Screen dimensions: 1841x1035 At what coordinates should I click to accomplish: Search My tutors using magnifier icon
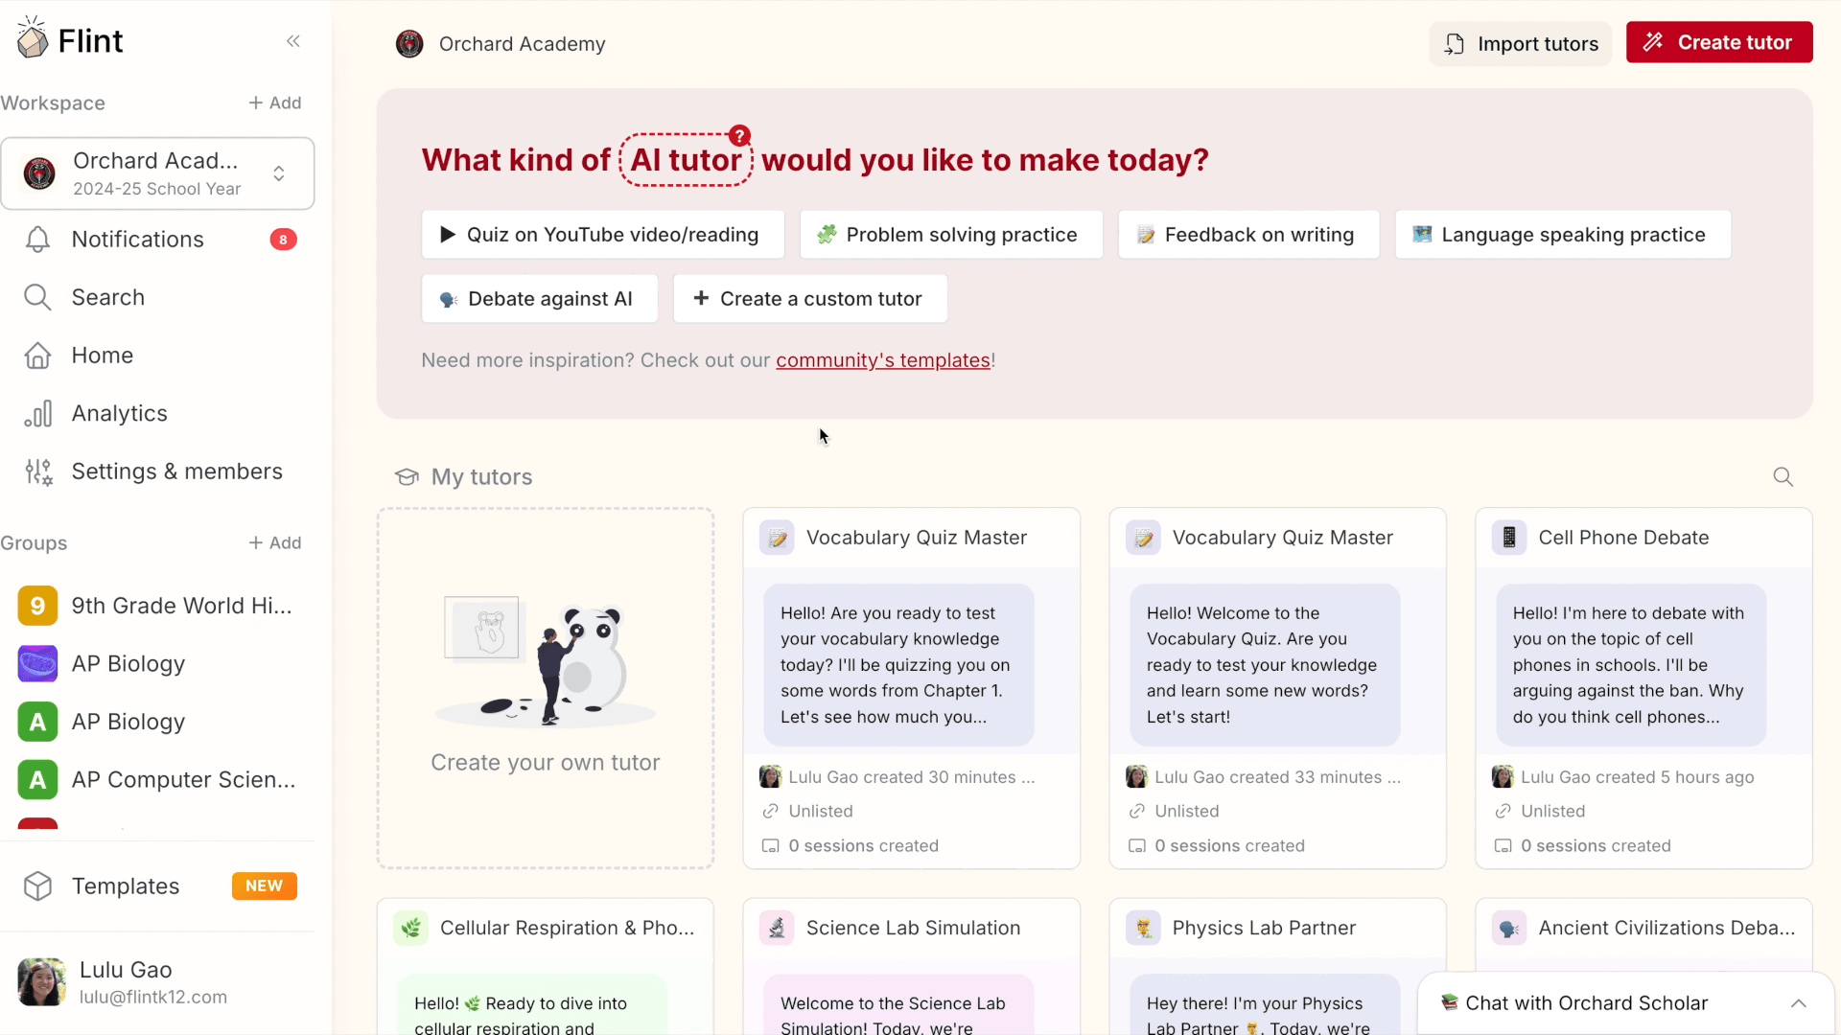click(1783, 477)
